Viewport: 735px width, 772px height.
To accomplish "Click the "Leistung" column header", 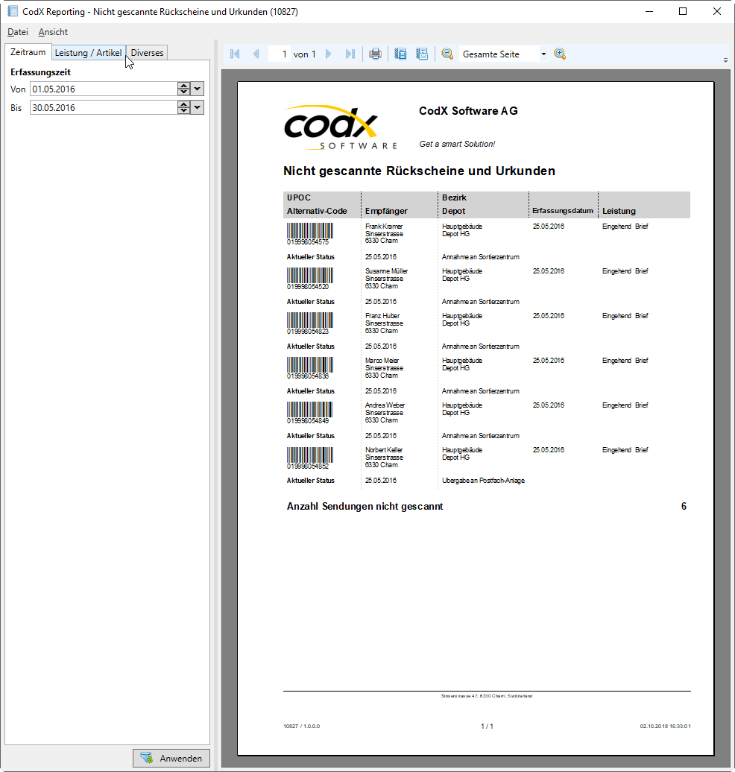I will pos(619,211).
